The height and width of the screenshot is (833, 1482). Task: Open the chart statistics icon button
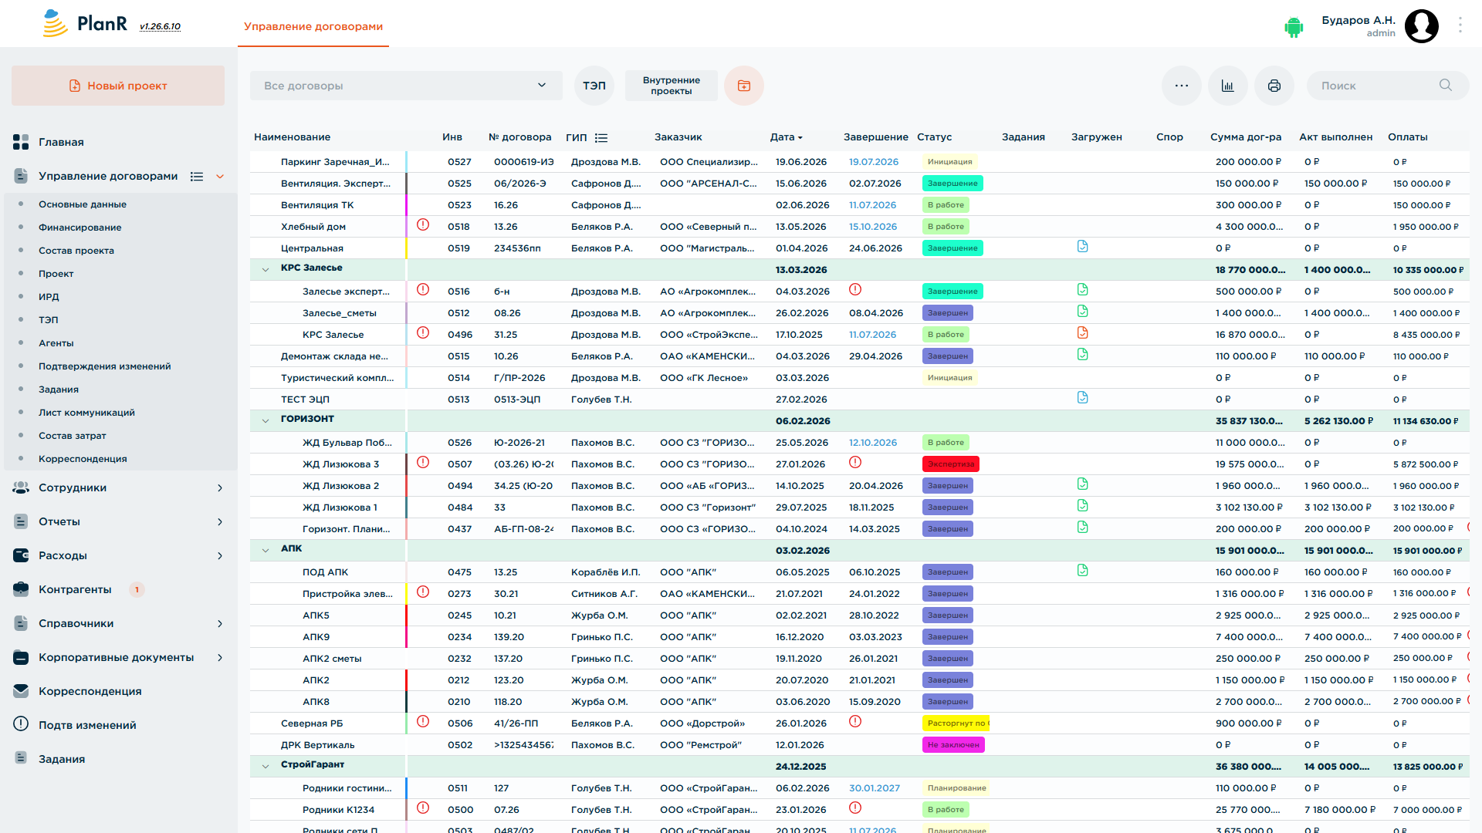pos(1227,86)
